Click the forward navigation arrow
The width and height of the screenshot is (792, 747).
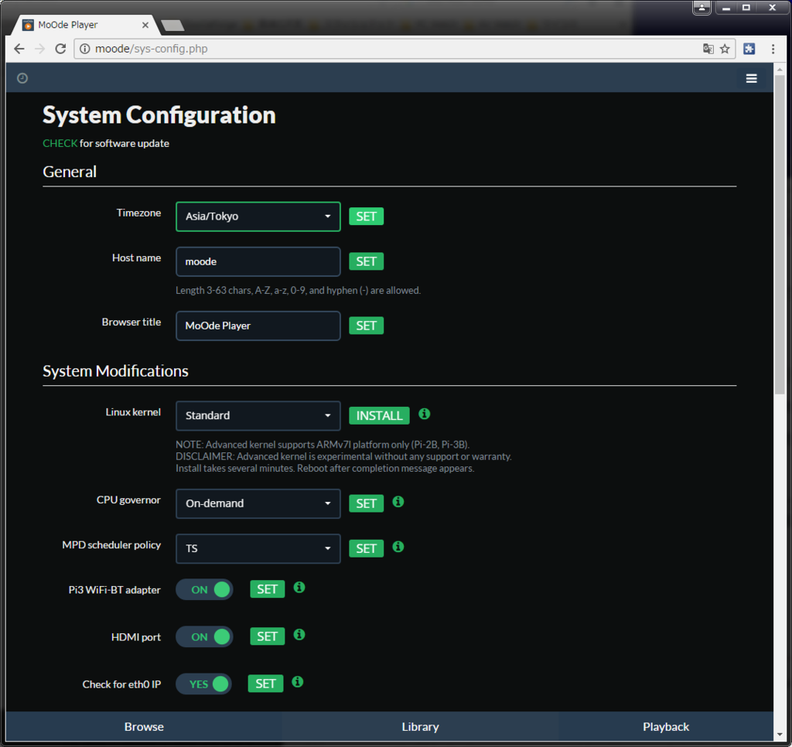point(40,49)
